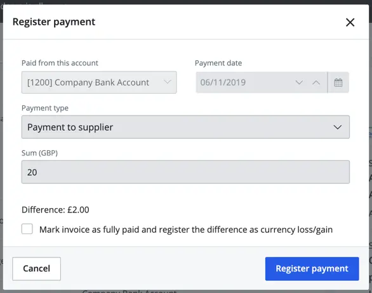This screenshot has width=372, height=293.
Task: Select the Payment to supplier option text
Action: point(70,127)
